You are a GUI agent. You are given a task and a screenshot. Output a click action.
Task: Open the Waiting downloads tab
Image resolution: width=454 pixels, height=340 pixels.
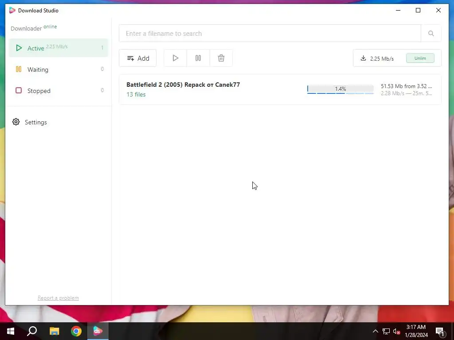(59, 70)
